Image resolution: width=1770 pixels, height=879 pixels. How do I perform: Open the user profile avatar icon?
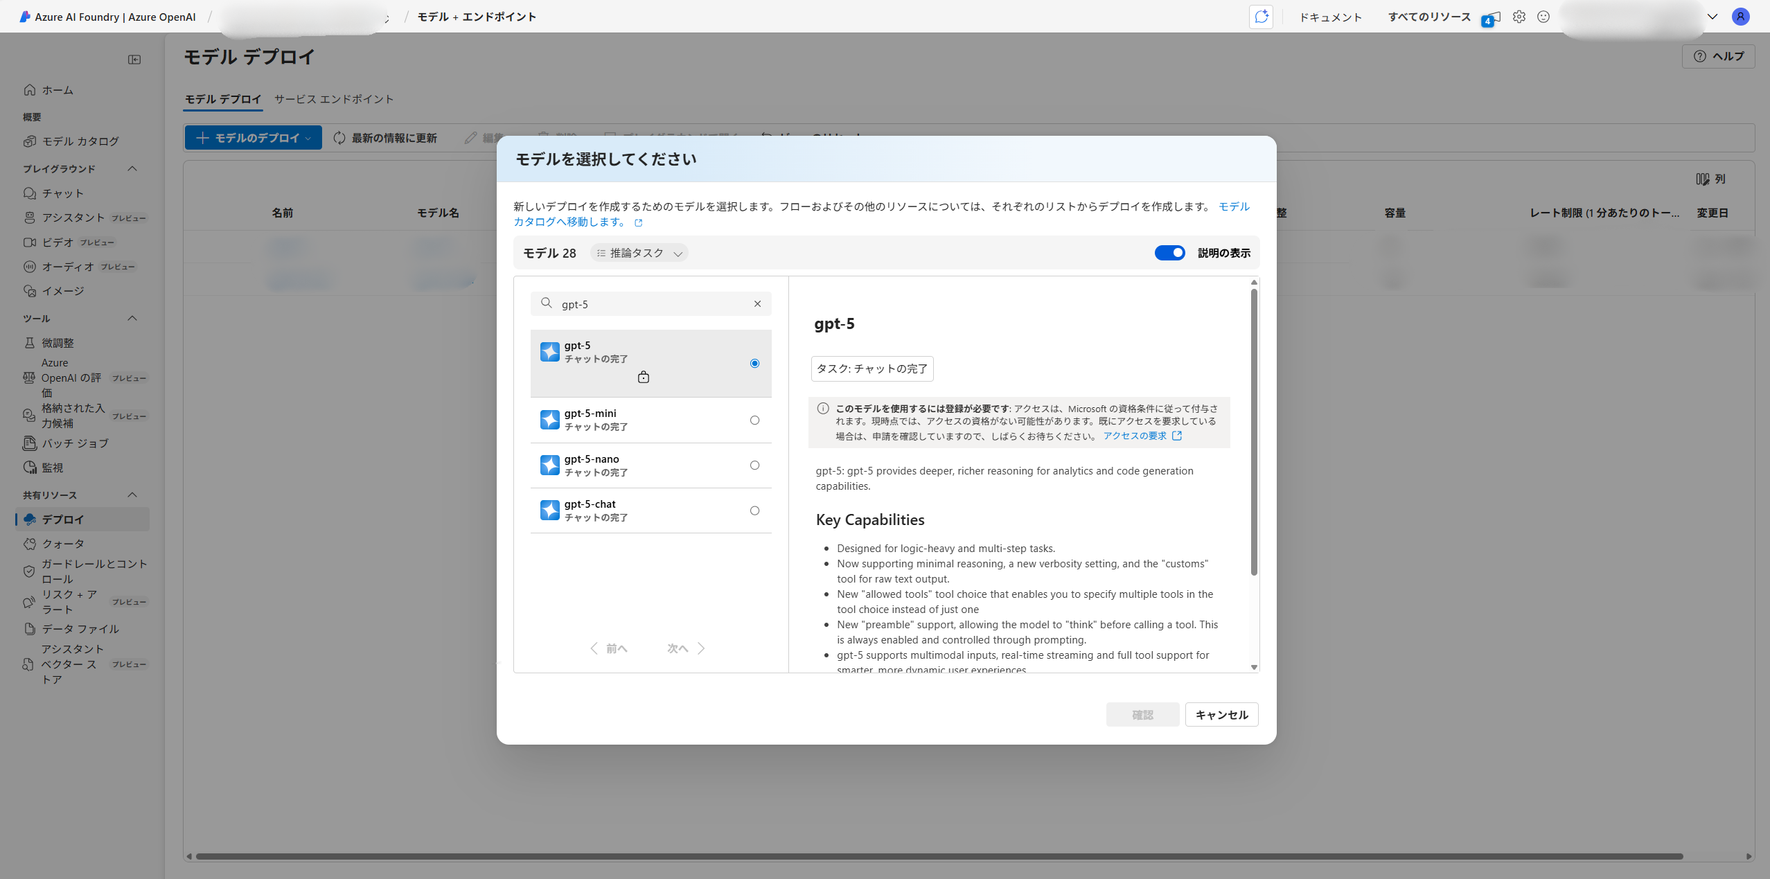pyautogui.click(x=1740, y=17)
